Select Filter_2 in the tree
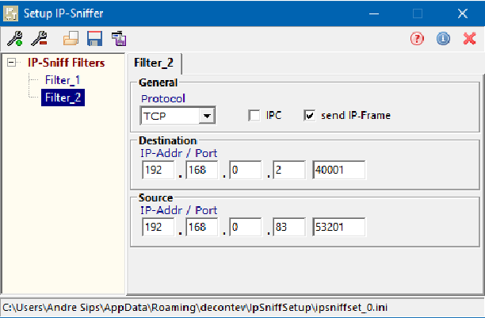The image size is (485, 318). [63, 98]
